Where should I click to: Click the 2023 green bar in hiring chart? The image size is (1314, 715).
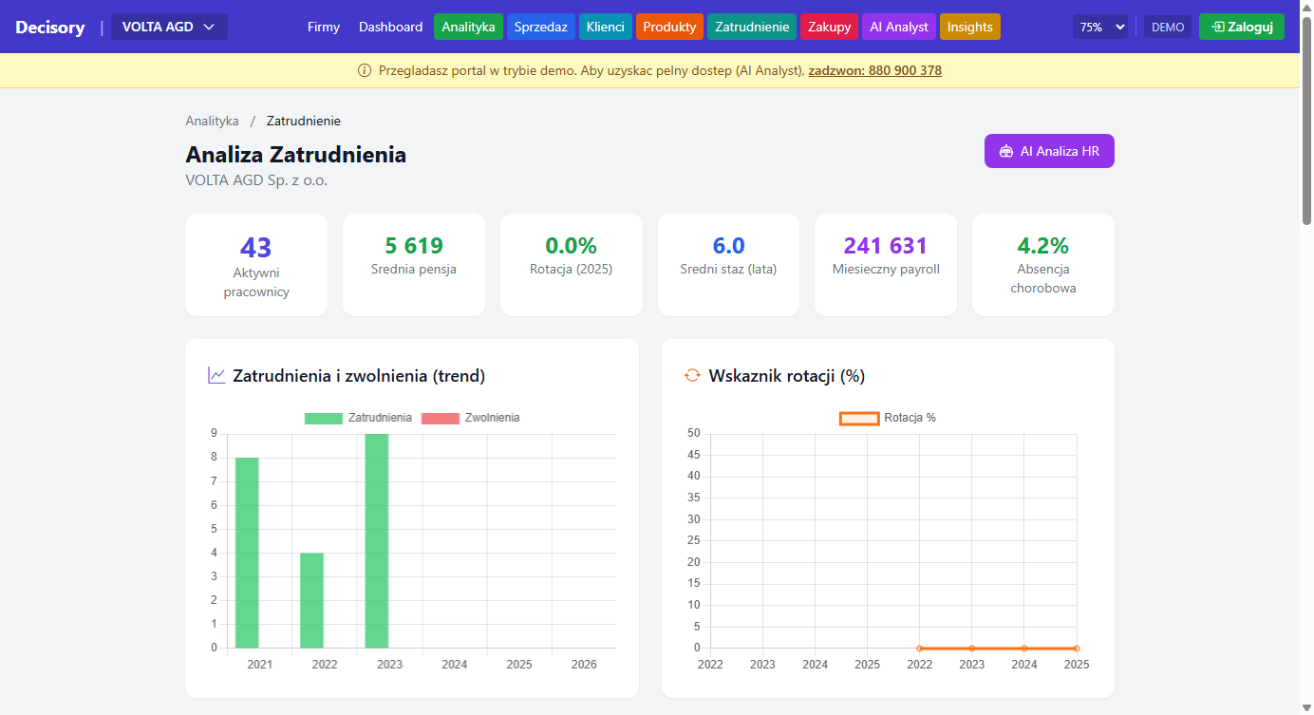point(377,541)
